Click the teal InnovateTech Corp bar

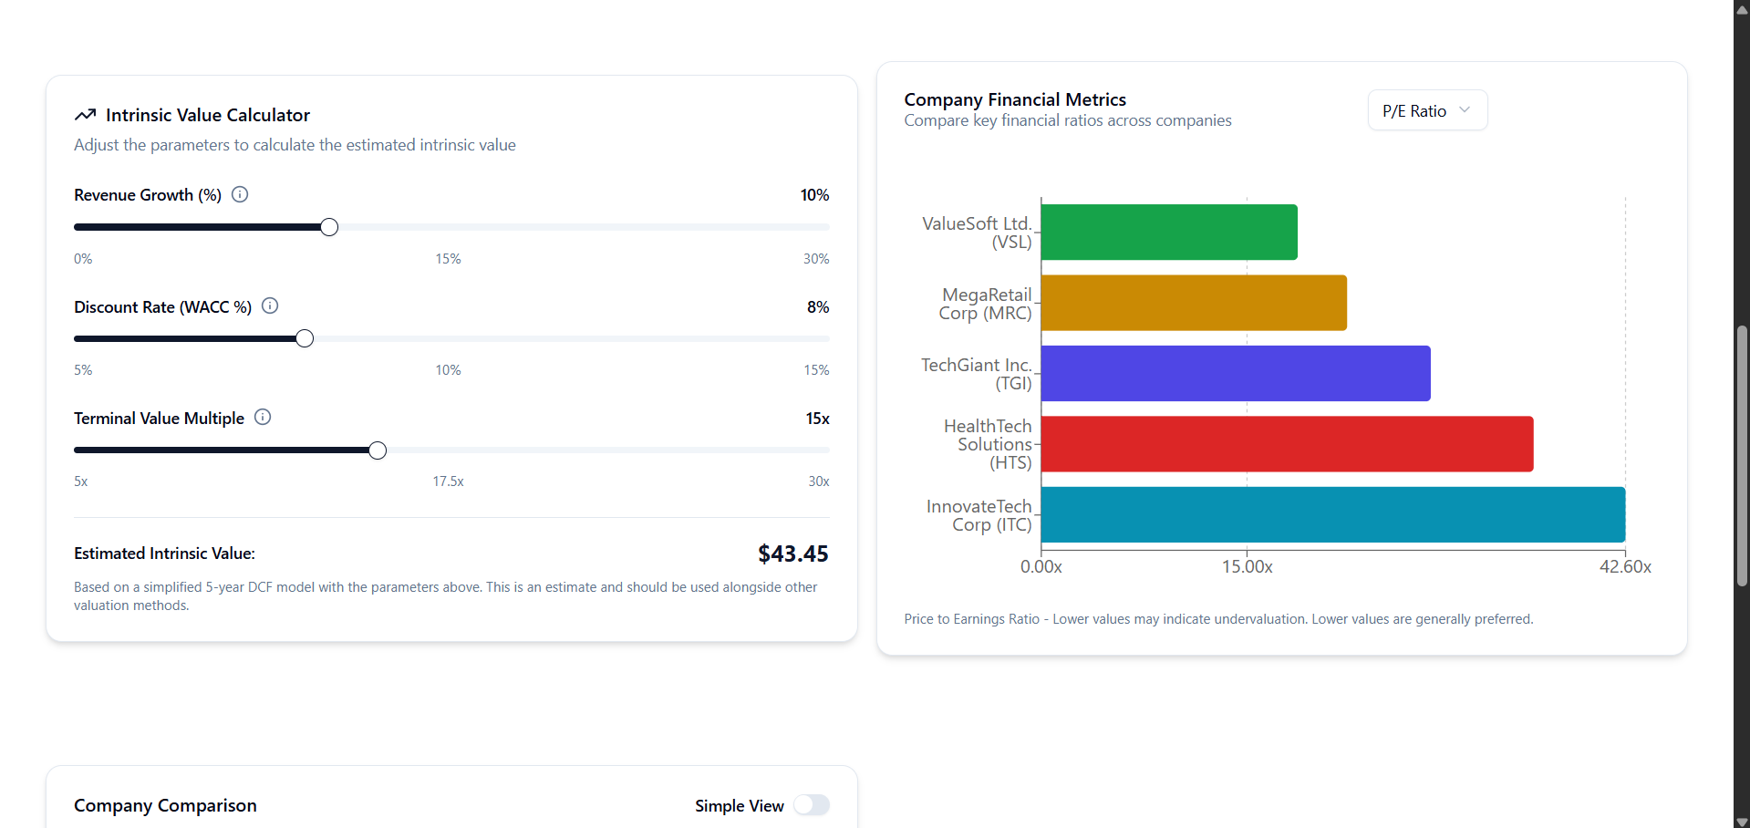click(1331, 514)
